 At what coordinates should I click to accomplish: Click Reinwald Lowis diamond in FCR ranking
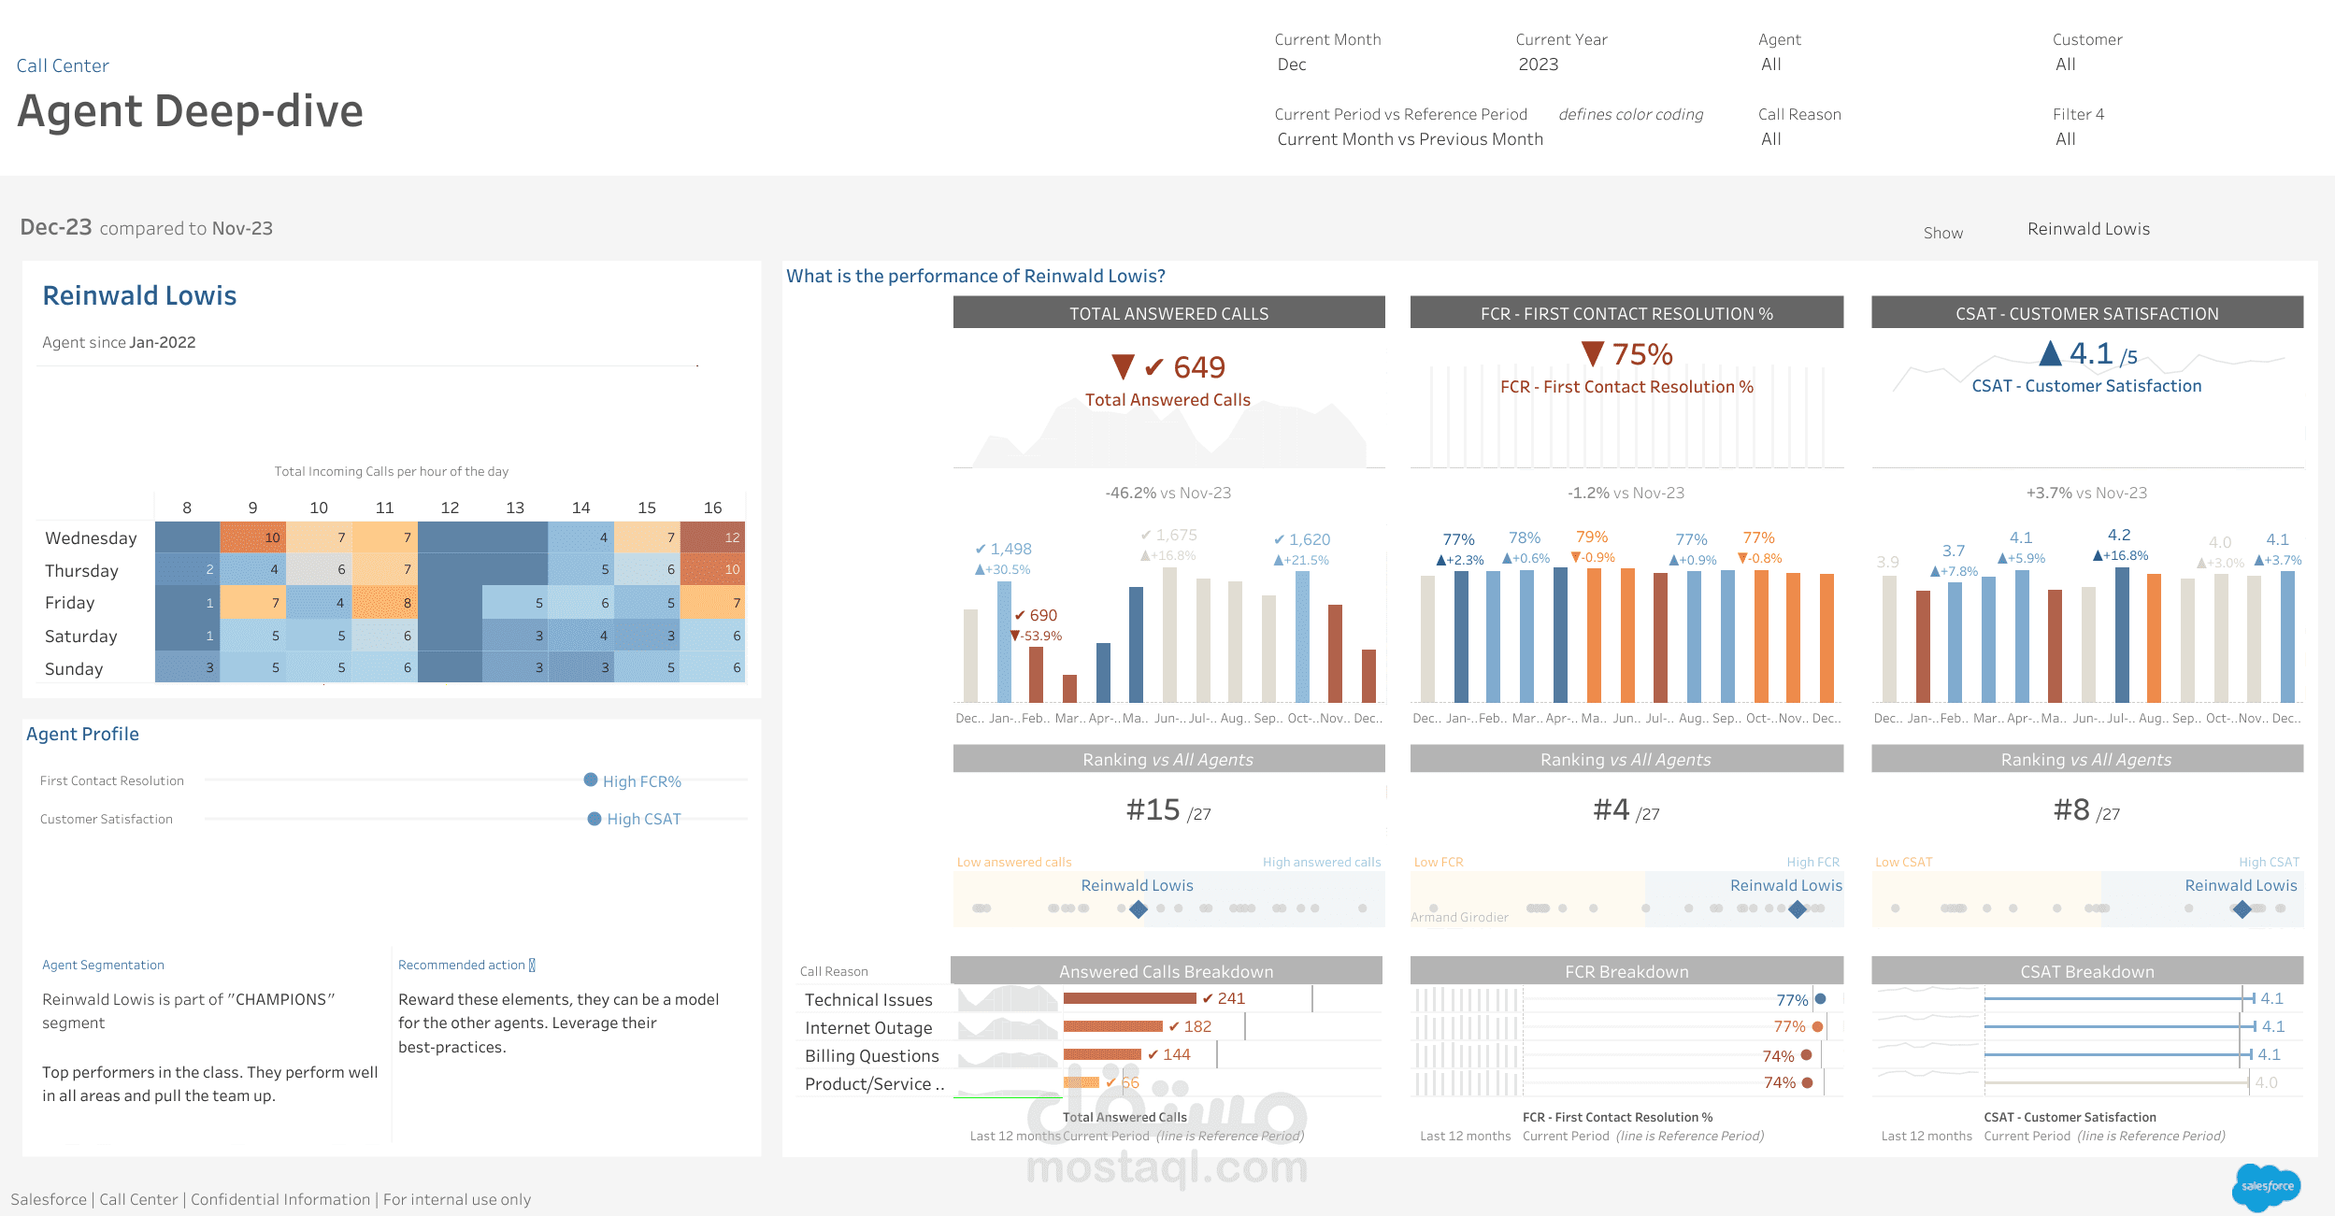click(x=1797, y=909)
